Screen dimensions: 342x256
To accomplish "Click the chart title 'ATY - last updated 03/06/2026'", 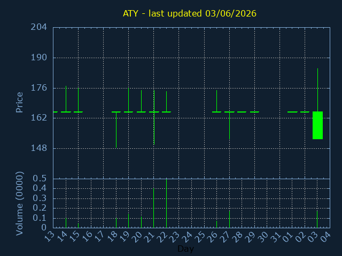I will tap(190, 13).
